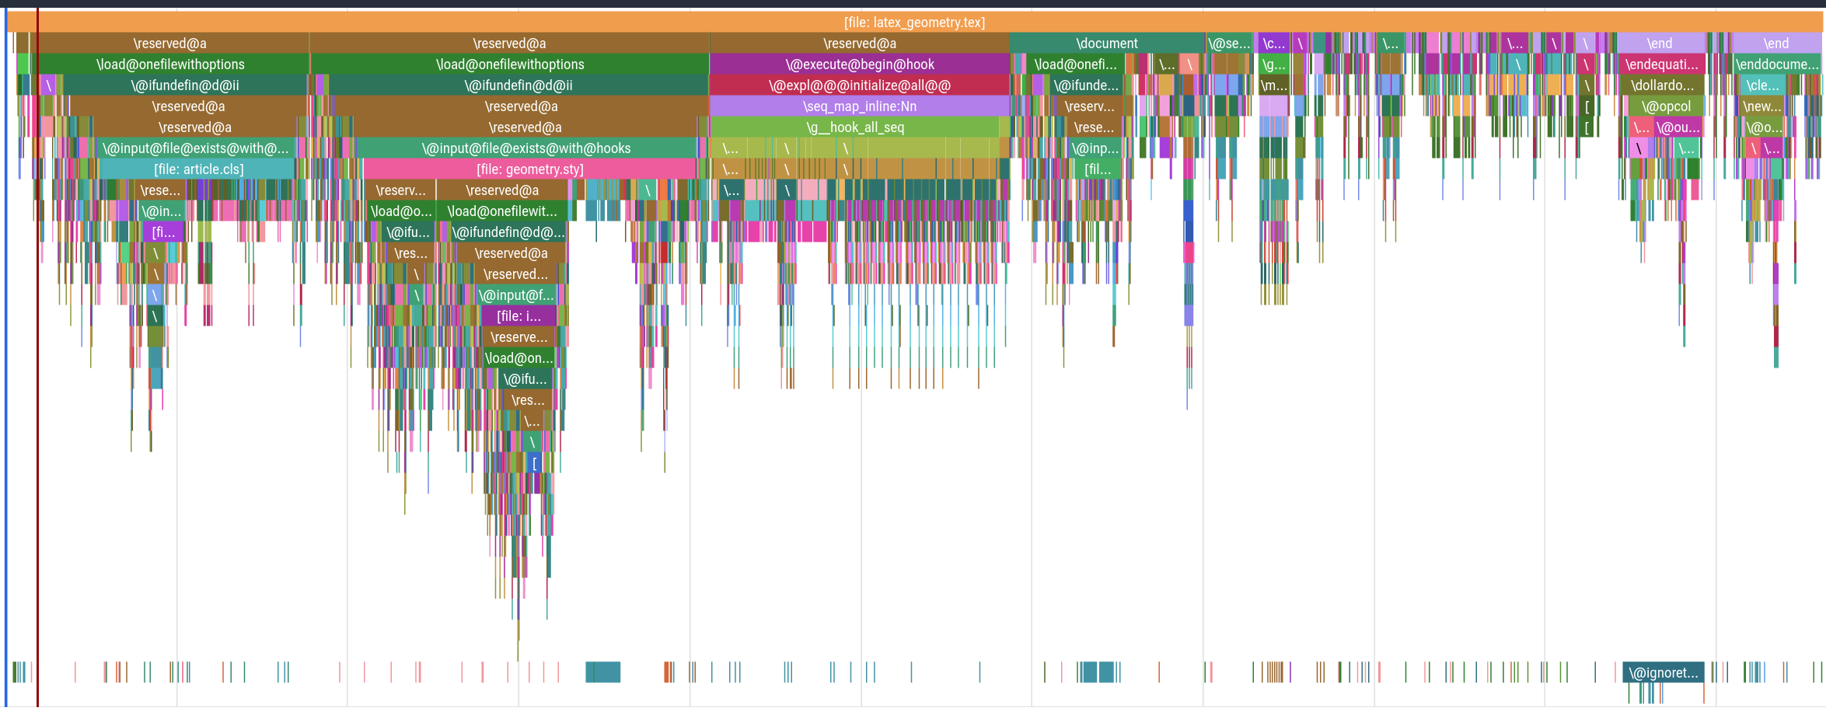Click the \@execute@begin@hook frame
Screen dimensions: 1826x711
click(x=859, y=64)
